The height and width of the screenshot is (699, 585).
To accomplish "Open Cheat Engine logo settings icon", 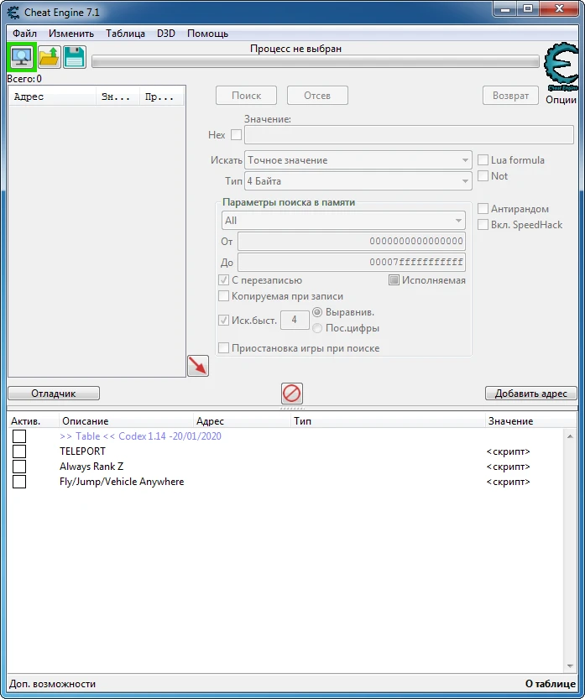I will [x=561, y=67].
